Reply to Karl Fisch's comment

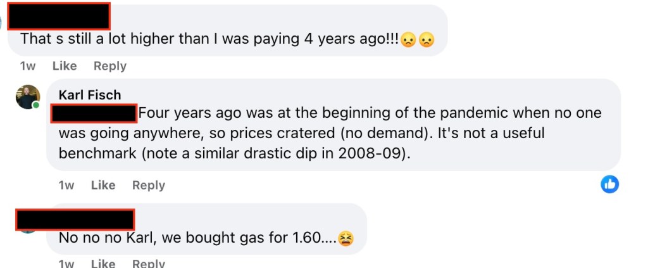click(x=149, y=185)
